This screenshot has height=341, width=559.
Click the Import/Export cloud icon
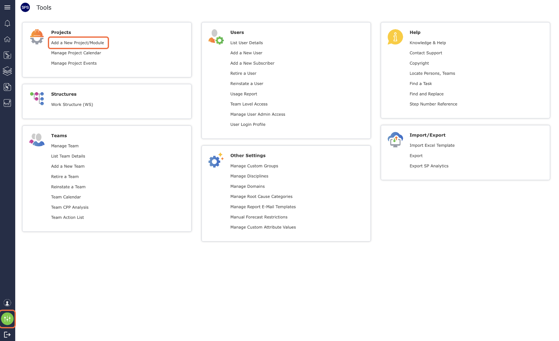coord(395,139)
